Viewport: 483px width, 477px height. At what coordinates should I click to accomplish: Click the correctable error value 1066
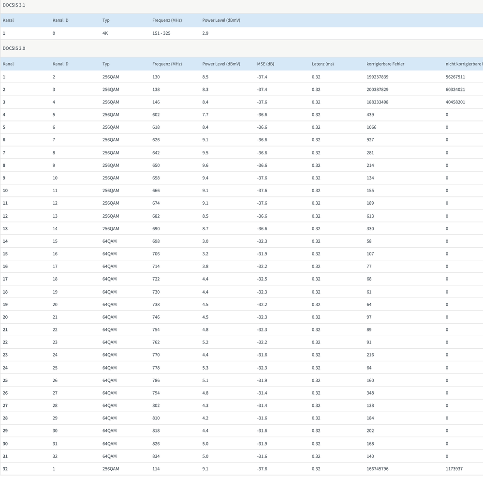click(371, 127)
